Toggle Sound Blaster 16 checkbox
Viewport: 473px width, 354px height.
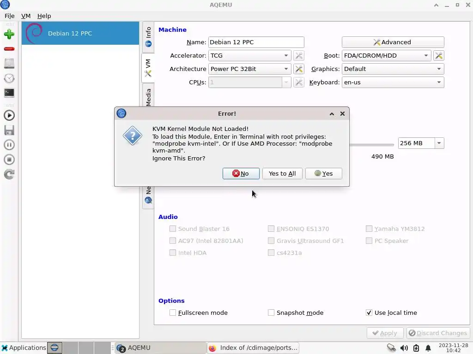tap(173, 229)
